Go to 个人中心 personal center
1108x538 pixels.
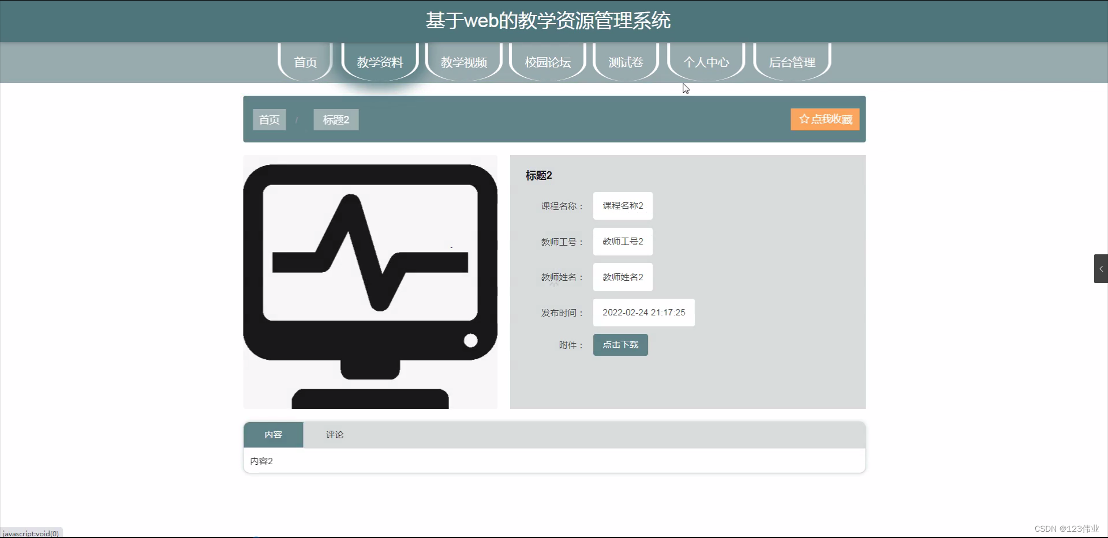pyautogui.click(x=706, y=62)
